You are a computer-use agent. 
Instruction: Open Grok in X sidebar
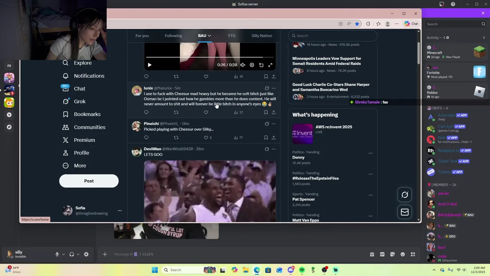coord(74,102)
